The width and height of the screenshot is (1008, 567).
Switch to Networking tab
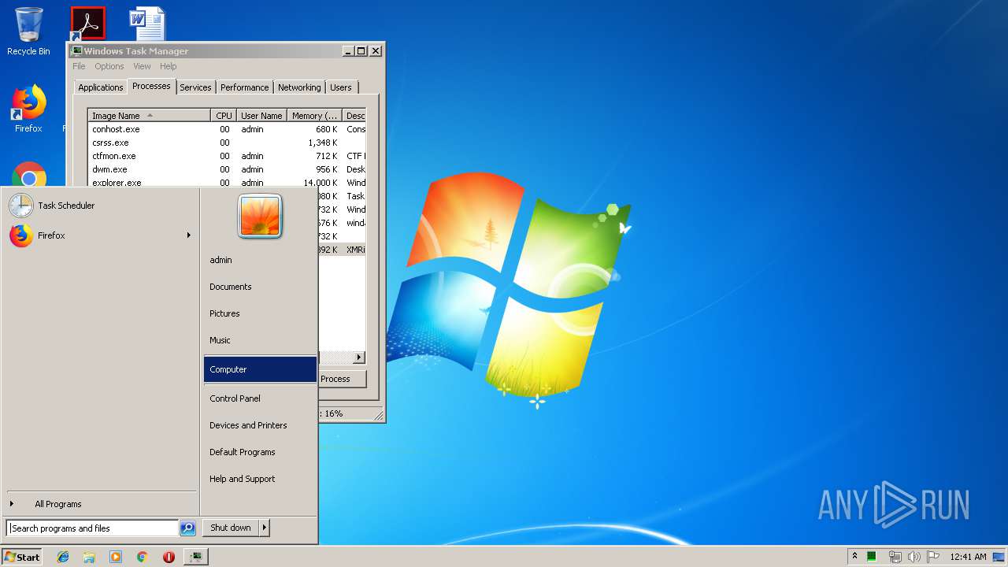tap(299, 87)
